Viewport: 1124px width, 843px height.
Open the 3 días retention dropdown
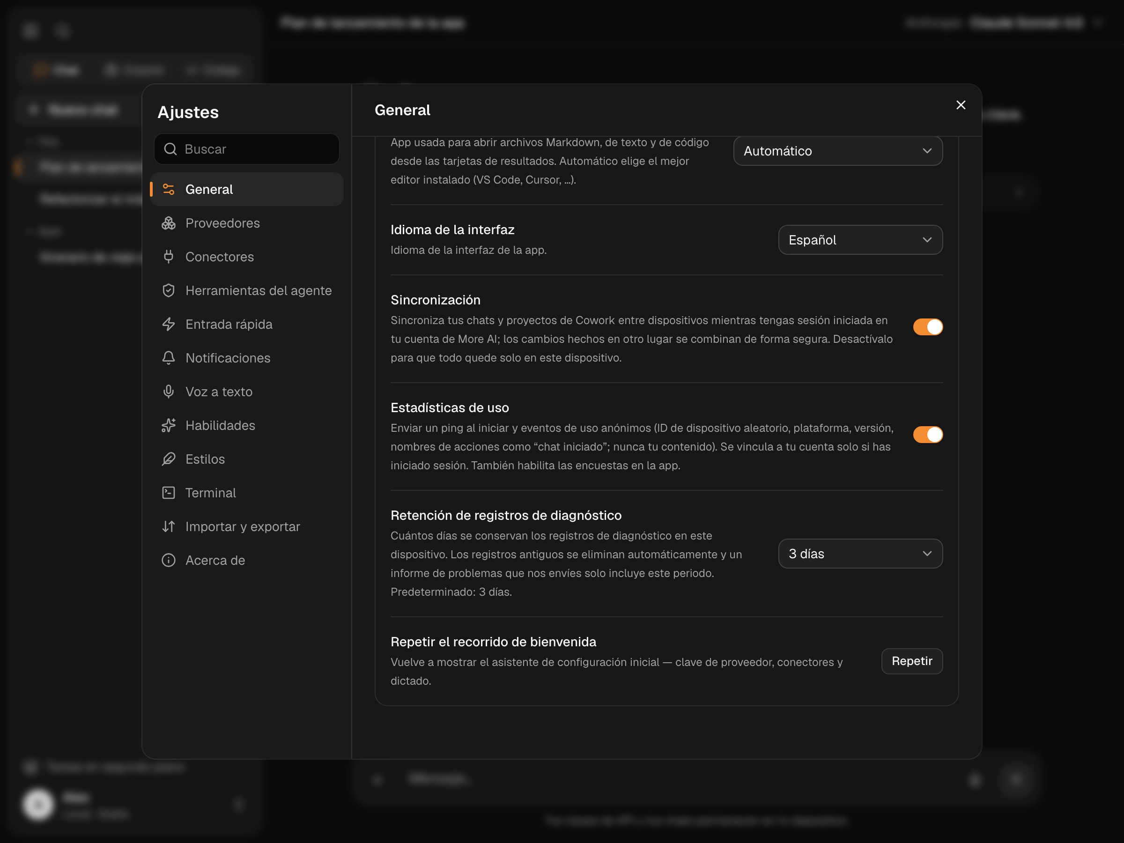coord(860,554)
